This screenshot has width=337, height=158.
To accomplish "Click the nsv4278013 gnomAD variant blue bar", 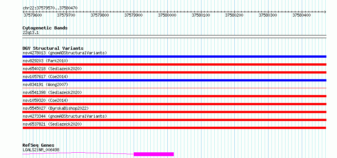I will pos(174,57).
